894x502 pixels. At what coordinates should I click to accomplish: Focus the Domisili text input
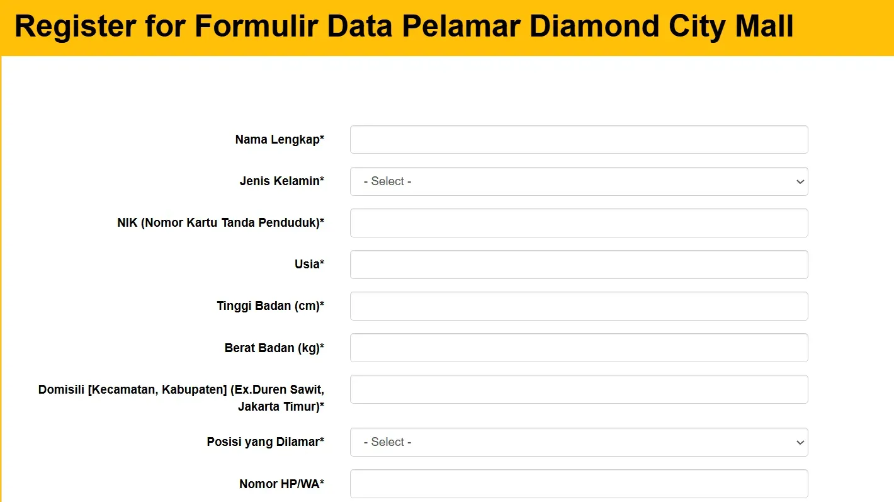(x=579, y=389)
